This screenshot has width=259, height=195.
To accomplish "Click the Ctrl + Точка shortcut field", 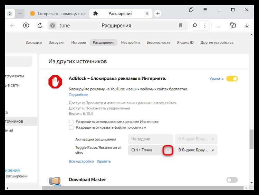I will (x=145, y=150).
